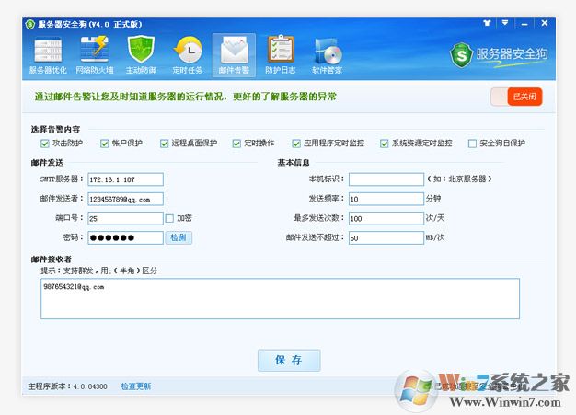Open the 软件管家 software manager disc icon
Image resolution: width=576 pixels, height=415 pixels.
[x=327, y=55]
